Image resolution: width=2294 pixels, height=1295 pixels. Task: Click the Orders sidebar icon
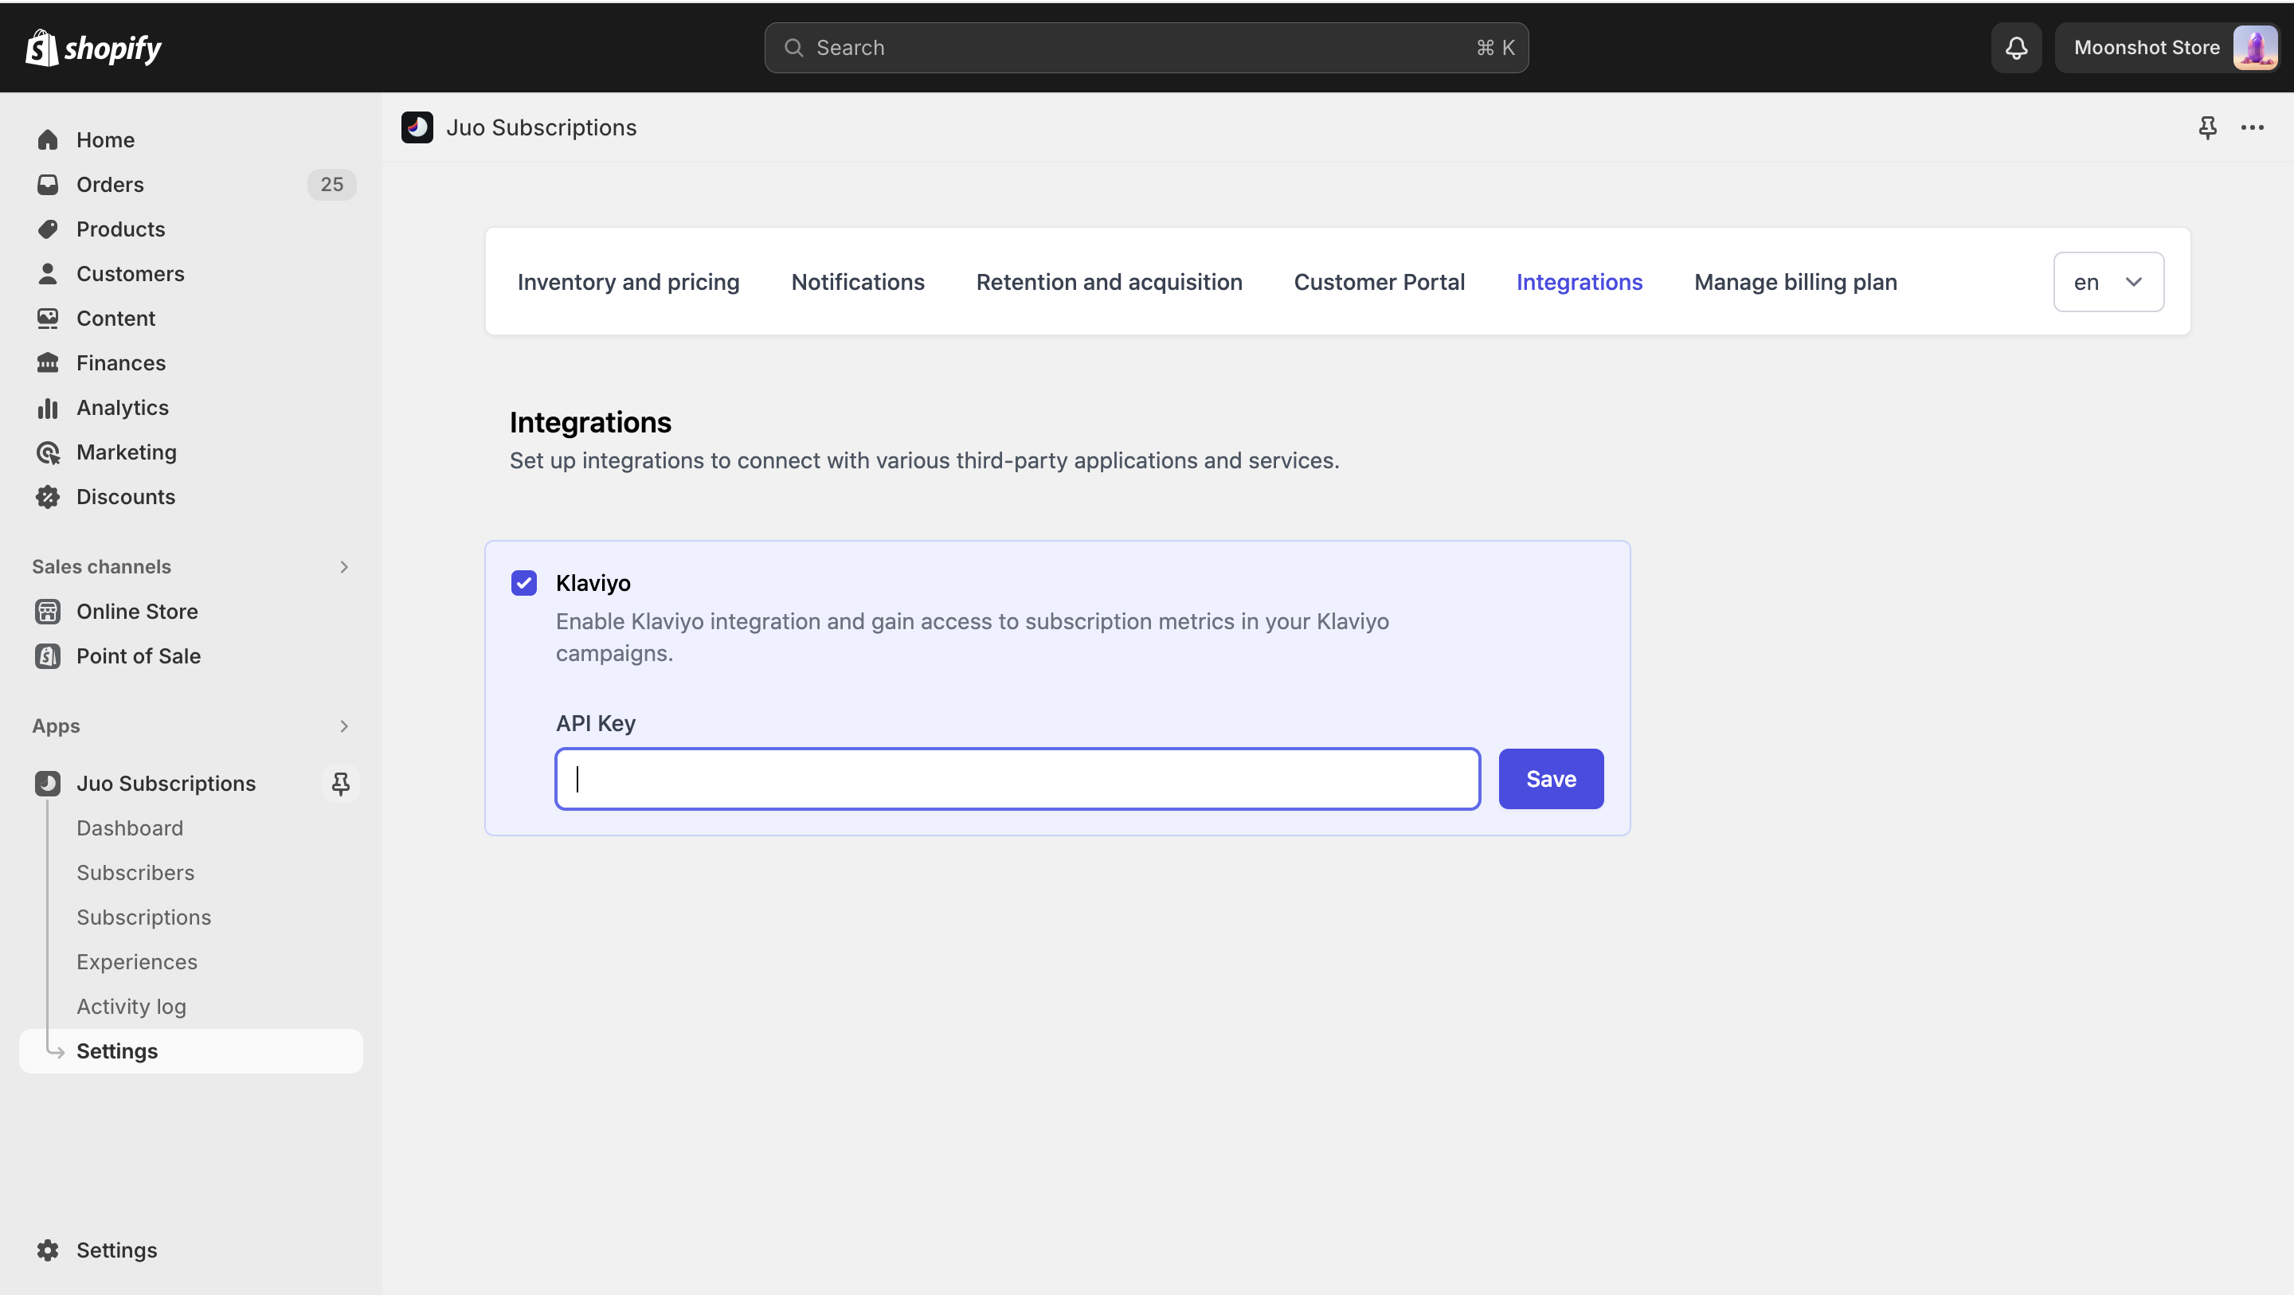[x=47, y=184]
